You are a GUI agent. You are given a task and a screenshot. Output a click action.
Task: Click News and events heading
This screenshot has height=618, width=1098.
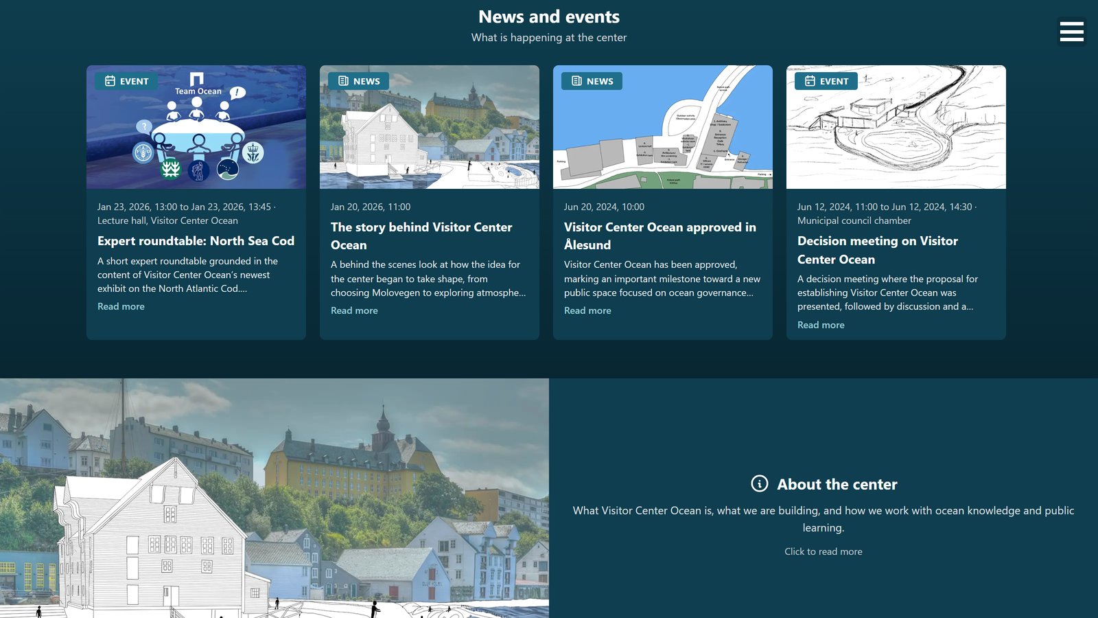coord(549,16)
